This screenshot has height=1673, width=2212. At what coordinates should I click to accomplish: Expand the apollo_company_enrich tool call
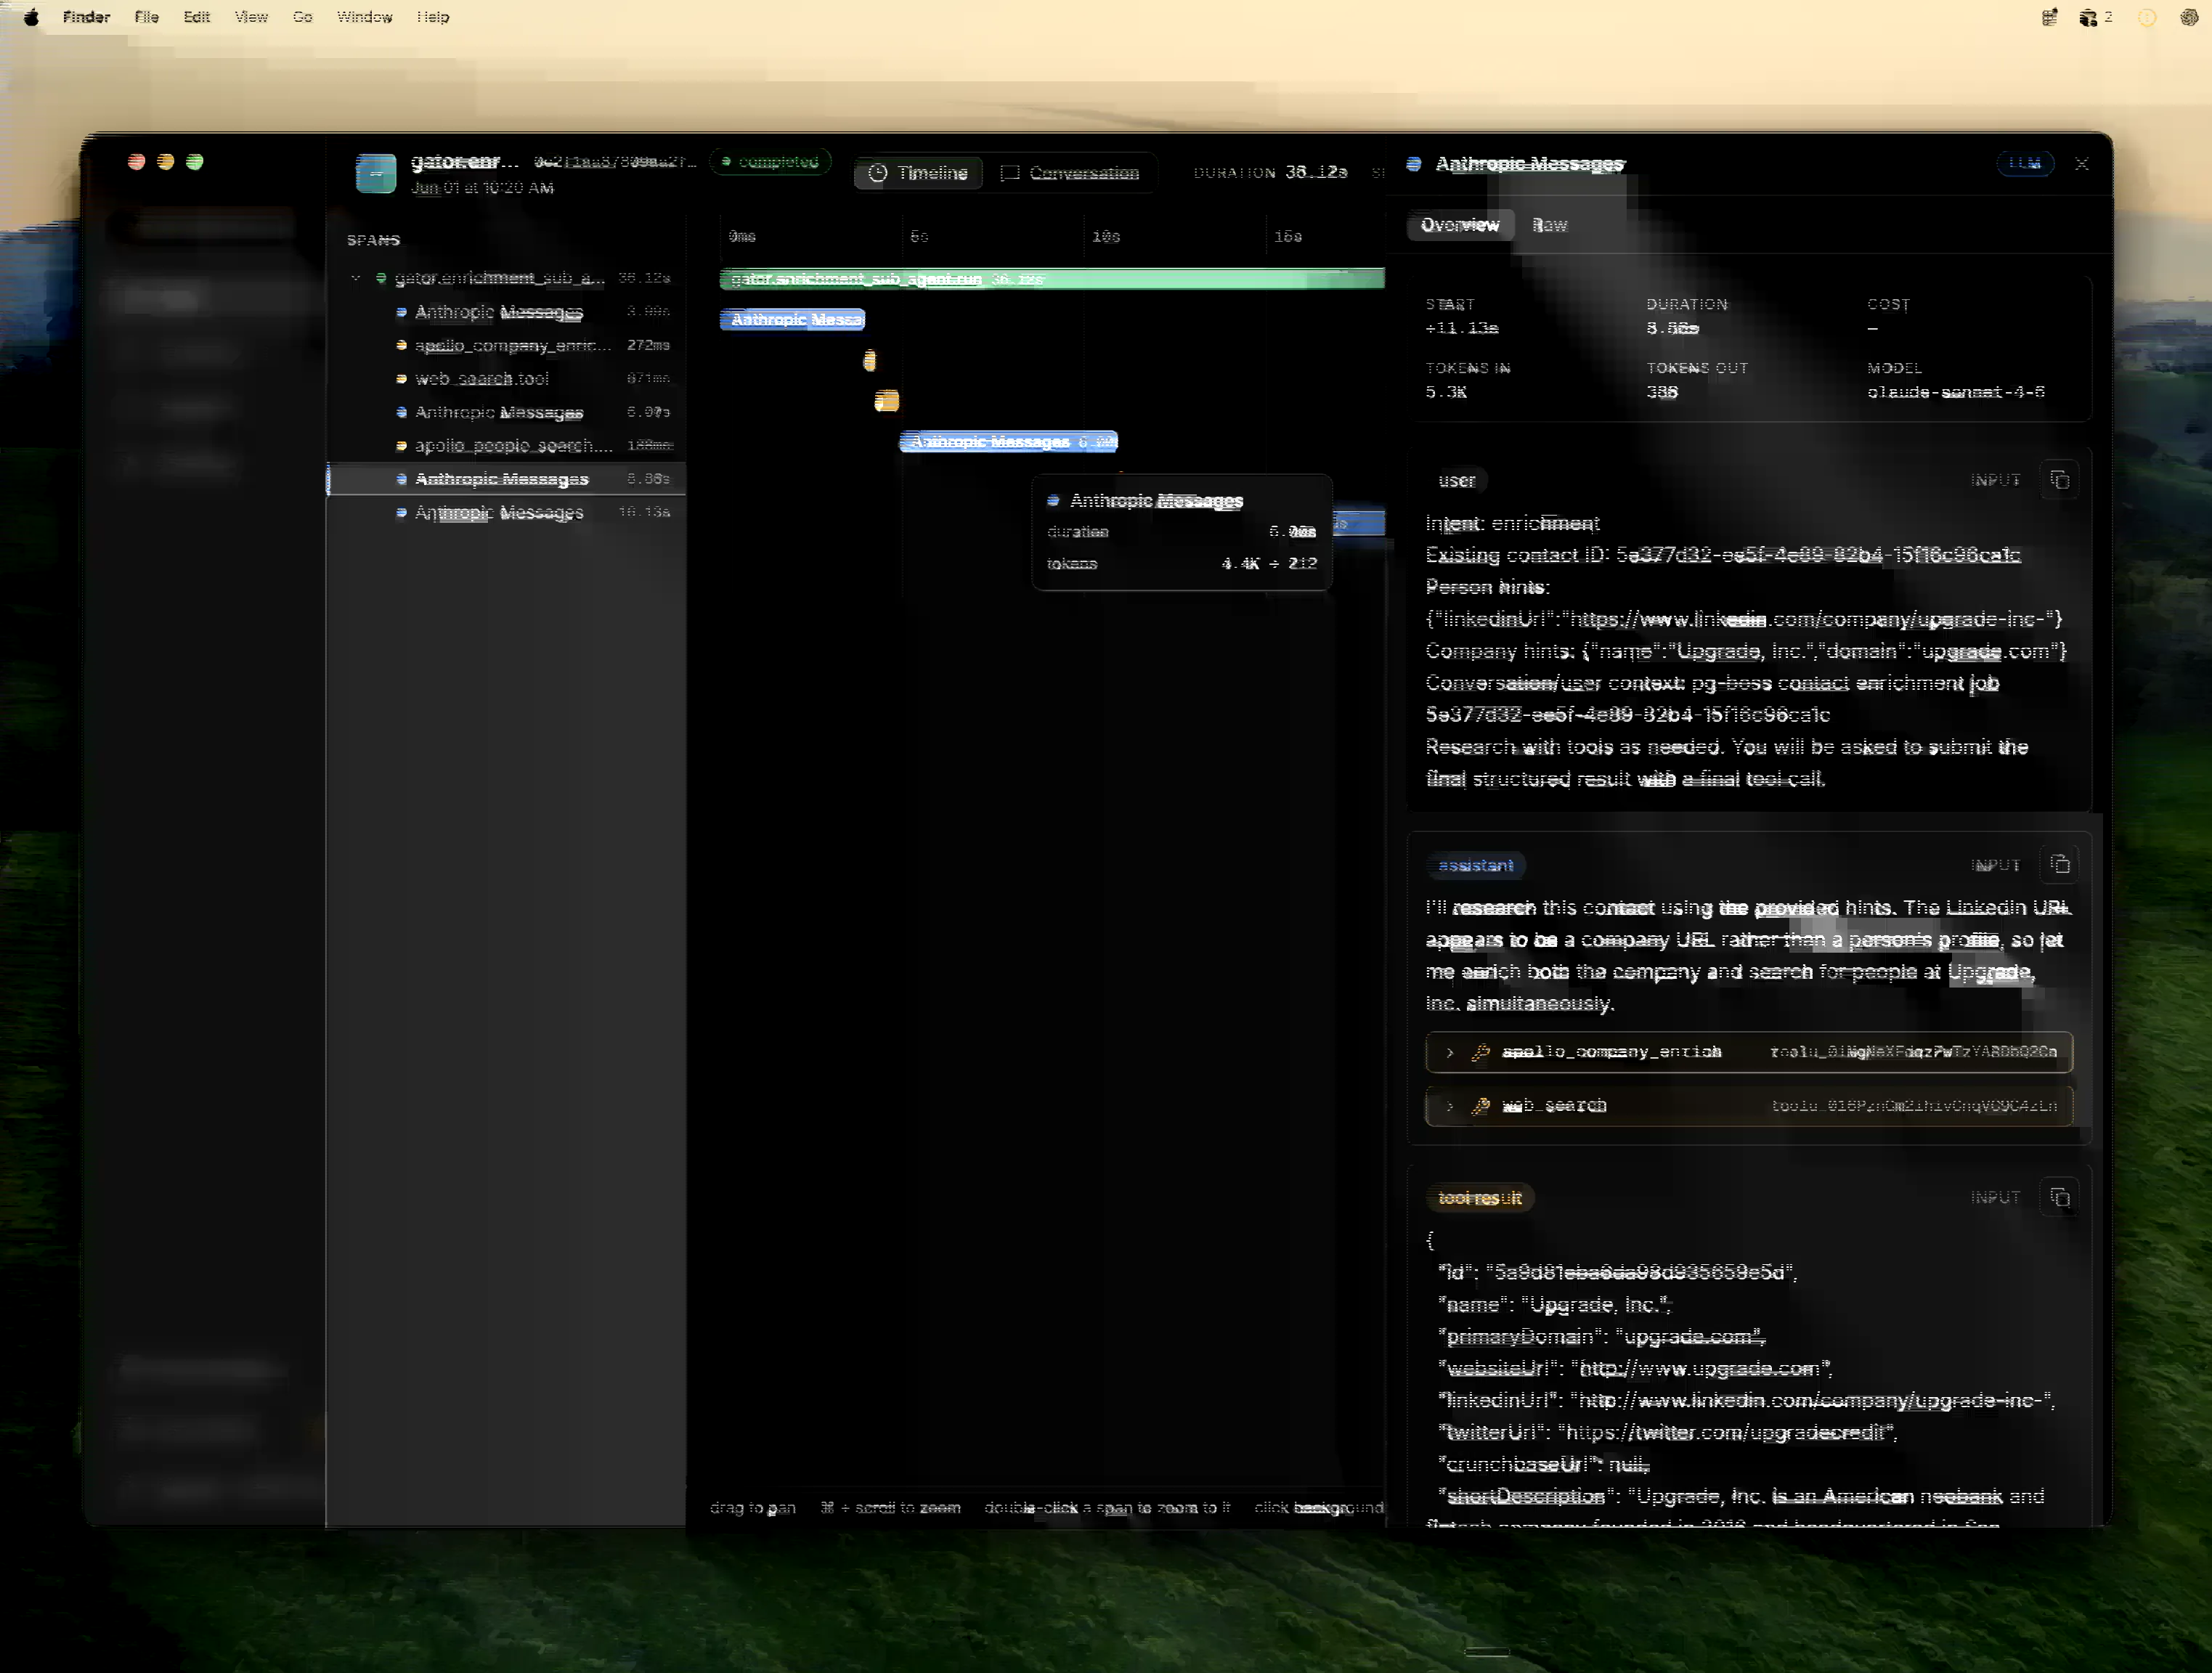pos(1749,1052)
